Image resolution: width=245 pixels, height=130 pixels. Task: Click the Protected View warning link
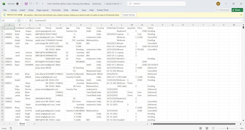click(x=72, y=15)
